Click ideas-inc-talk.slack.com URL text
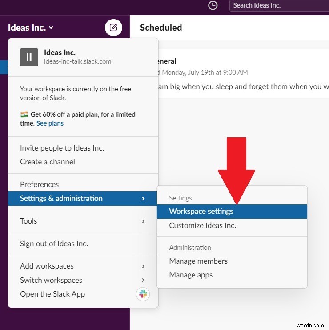The width and height of the screenshot is (329, 330). click(x=77, y=61)
